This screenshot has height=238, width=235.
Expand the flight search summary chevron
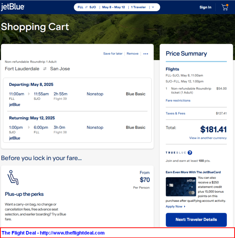click(x=153, y=7)
